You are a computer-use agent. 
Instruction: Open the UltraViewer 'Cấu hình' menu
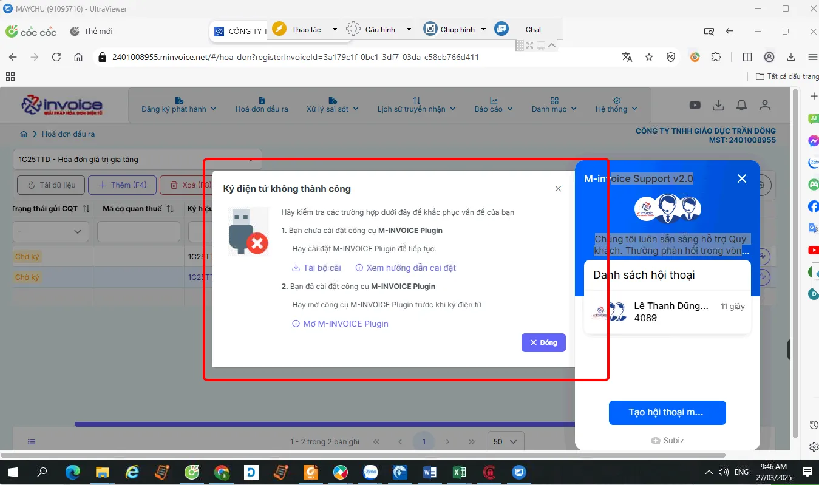point(379,29)
